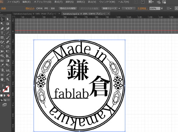Select the Selection tool (black arrow outline)
Image resolution: width=178 pixels, height=132 pixels.
[2, 19]
